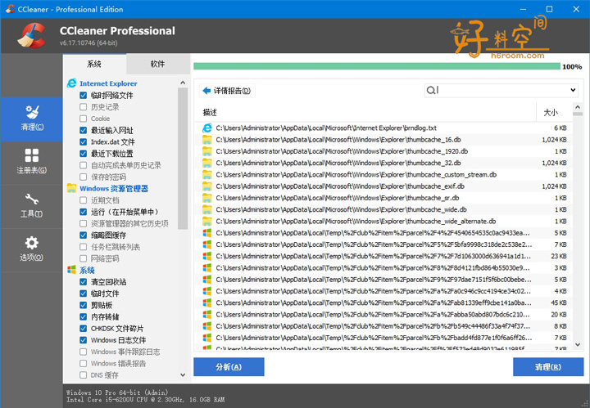The width and height of the screenshot is (590, 408).
Task: Click the up arrow of the results scrollbar
Action: (x=578, y=107)
